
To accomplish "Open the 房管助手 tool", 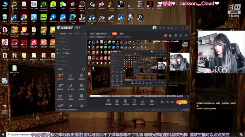I will pyautogui.click(x=71, y=77).
